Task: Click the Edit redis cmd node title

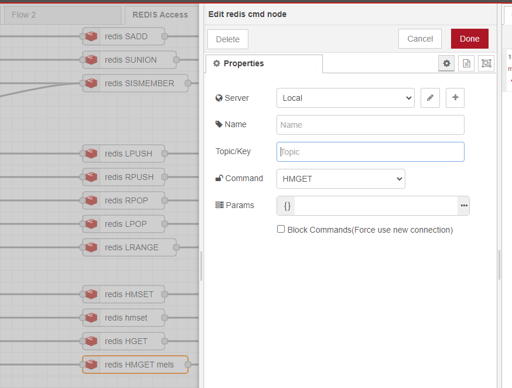Action: tap(248, 15)
